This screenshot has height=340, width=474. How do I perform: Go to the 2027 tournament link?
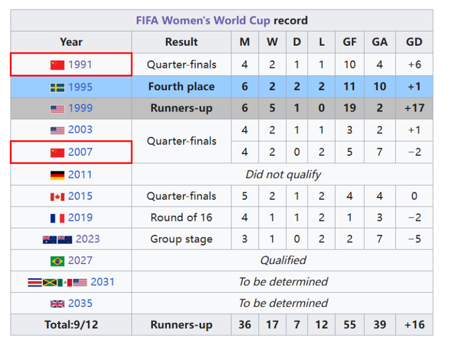[x=81, y=261]
